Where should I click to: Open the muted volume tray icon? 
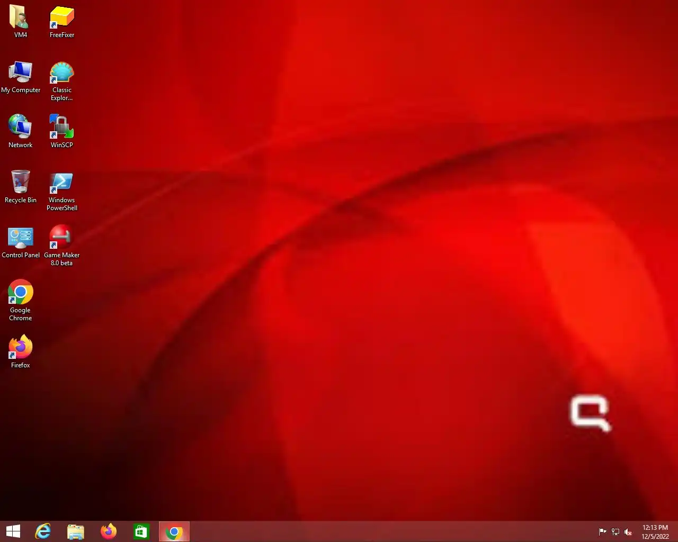[x=628, y=532]
